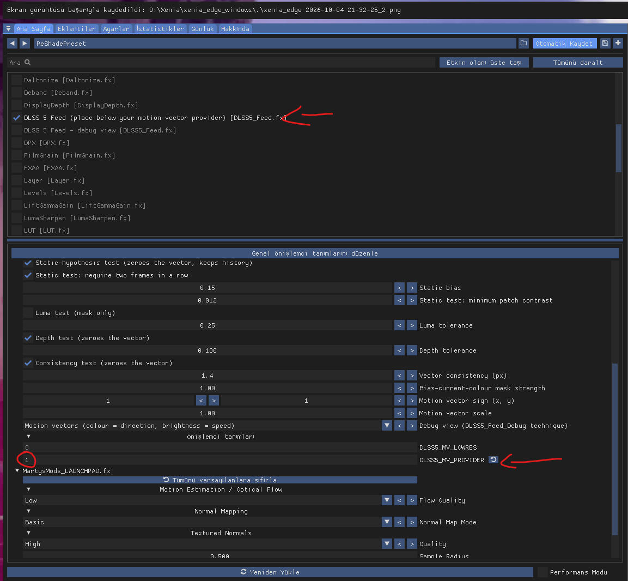628x581 pixels.
Task: Toggle the Performans Modu checkbox
Action: coord(542,572)
